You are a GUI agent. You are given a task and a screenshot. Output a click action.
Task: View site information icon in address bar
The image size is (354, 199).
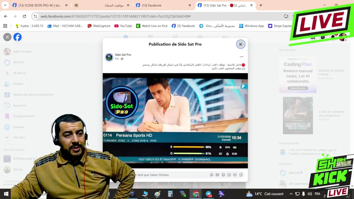pyautogui.click(x=35, y=16)
